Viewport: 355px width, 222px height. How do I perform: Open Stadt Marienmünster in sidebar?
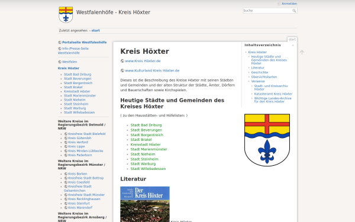80,95
